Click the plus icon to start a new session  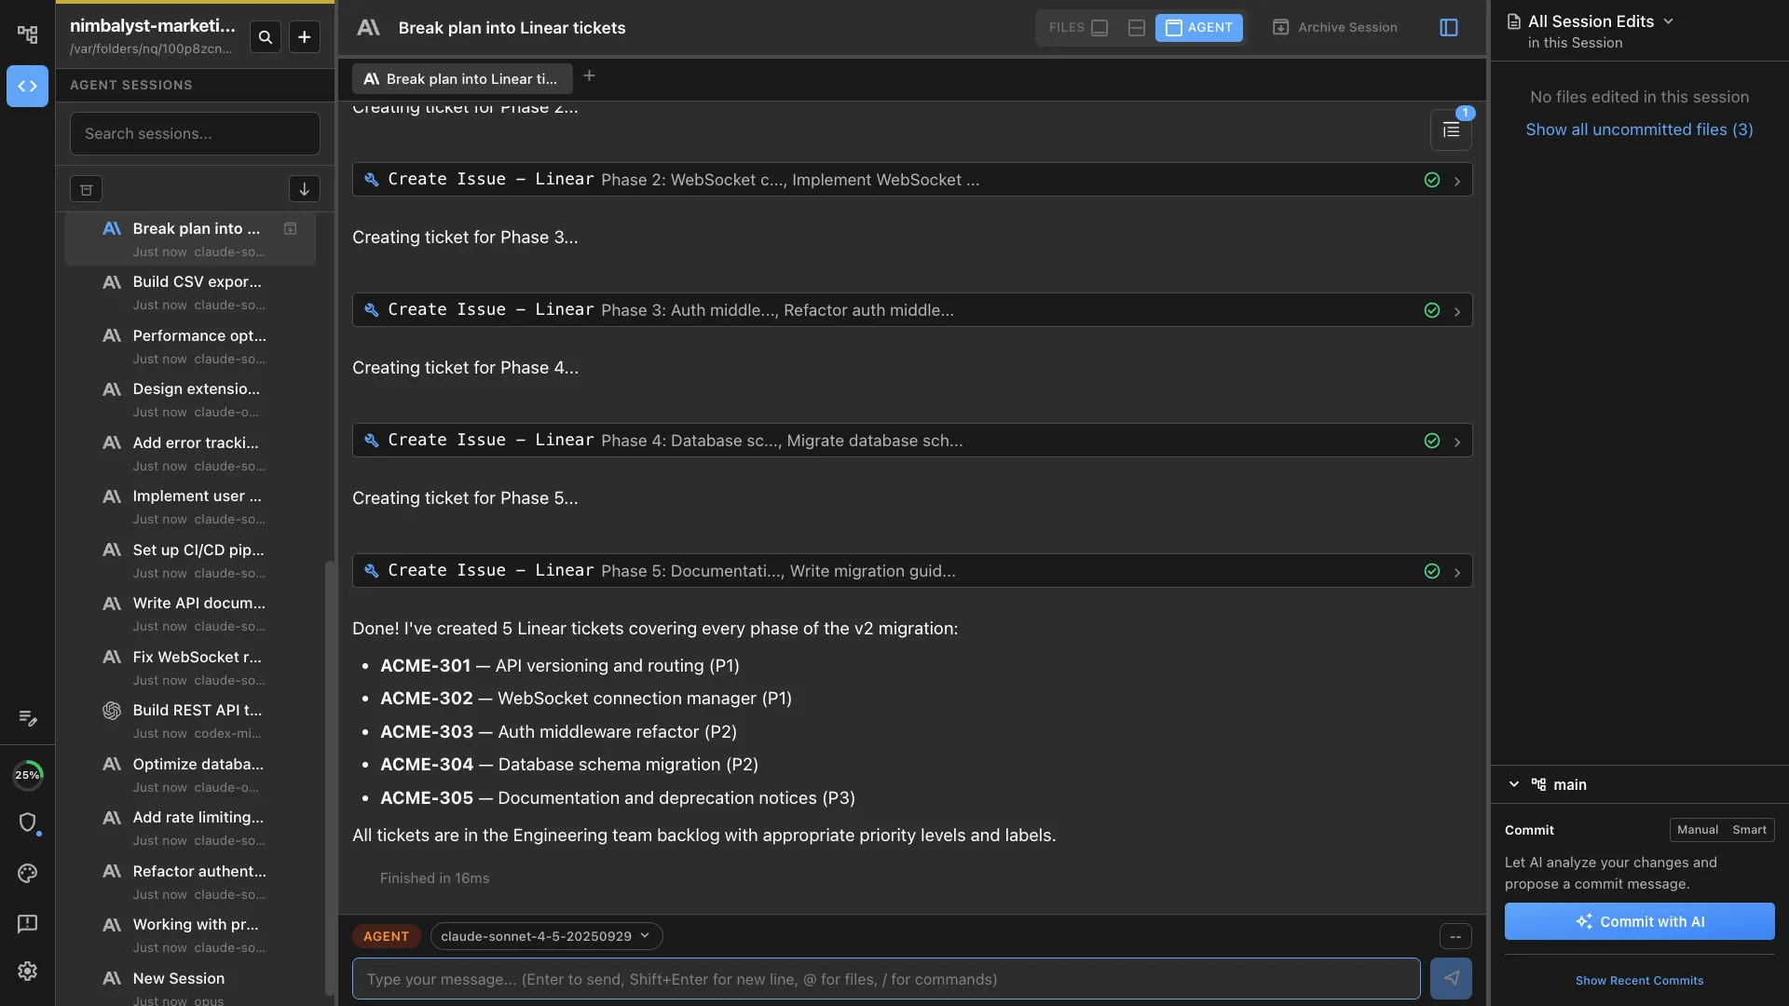tap(305, 37)
